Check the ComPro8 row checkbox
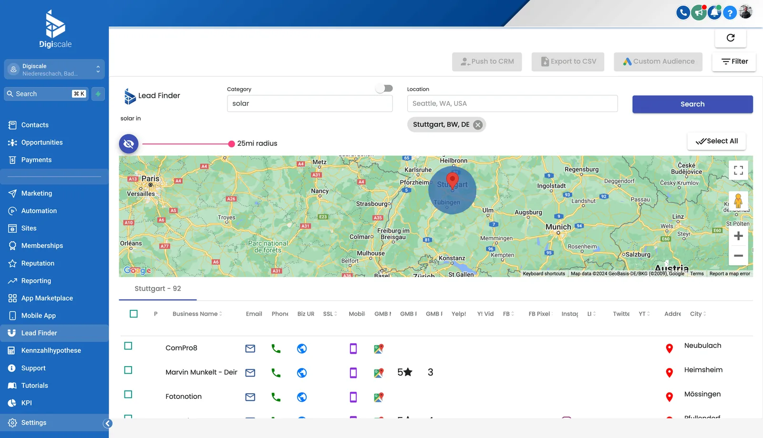Screen dimensions: 763x438 (x=128, y=346)
